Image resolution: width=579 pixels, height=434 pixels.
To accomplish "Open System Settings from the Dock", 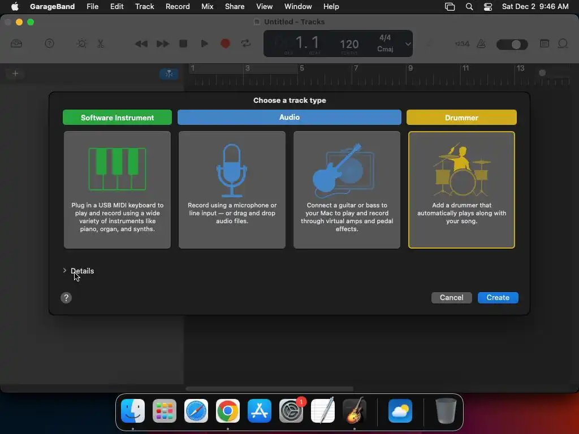I will pyautogui.click(x=291, y=411).
